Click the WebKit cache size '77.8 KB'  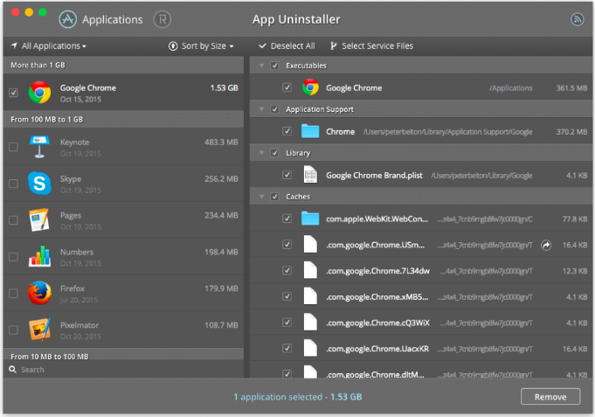[575, 219]
